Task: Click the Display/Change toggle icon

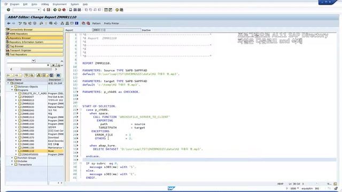Action: [20, 23]
